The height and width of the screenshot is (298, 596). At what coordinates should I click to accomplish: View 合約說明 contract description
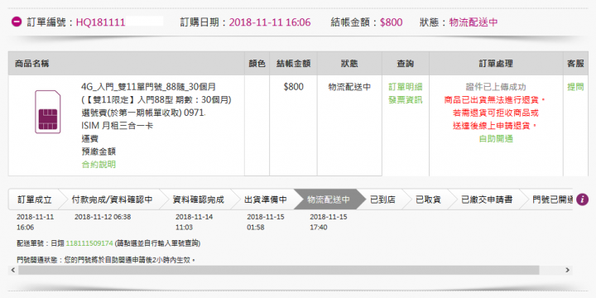99,165
